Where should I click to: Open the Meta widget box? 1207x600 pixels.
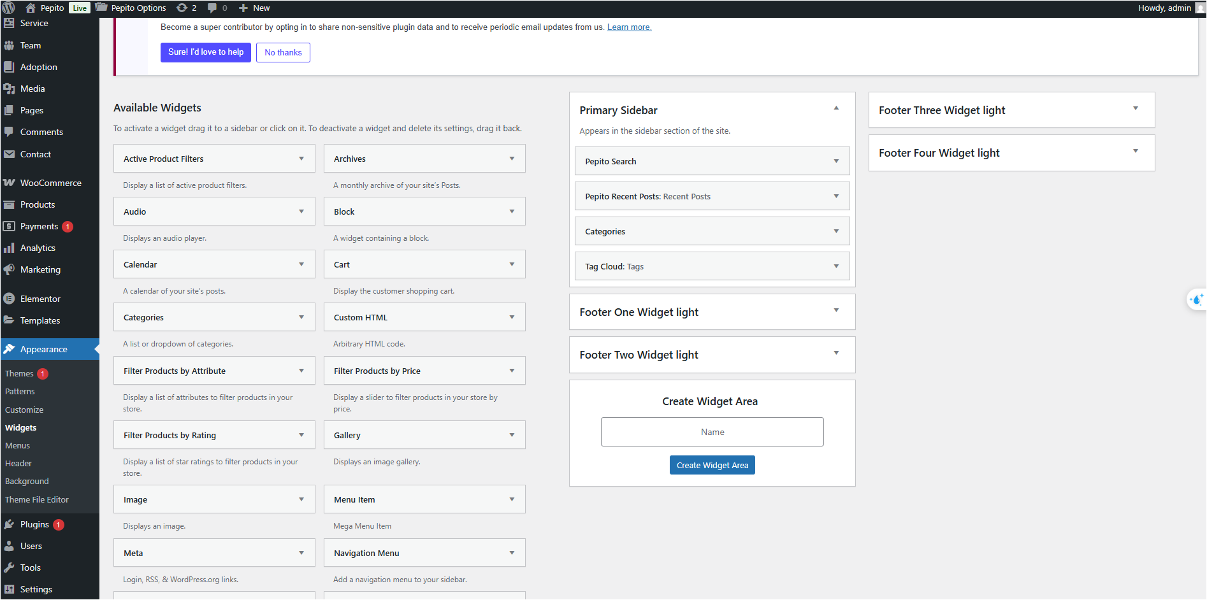pos(214,553)
